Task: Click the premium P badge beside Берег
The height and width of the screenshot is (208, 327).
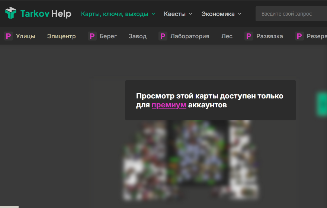Action: click(x=92, y=36)
